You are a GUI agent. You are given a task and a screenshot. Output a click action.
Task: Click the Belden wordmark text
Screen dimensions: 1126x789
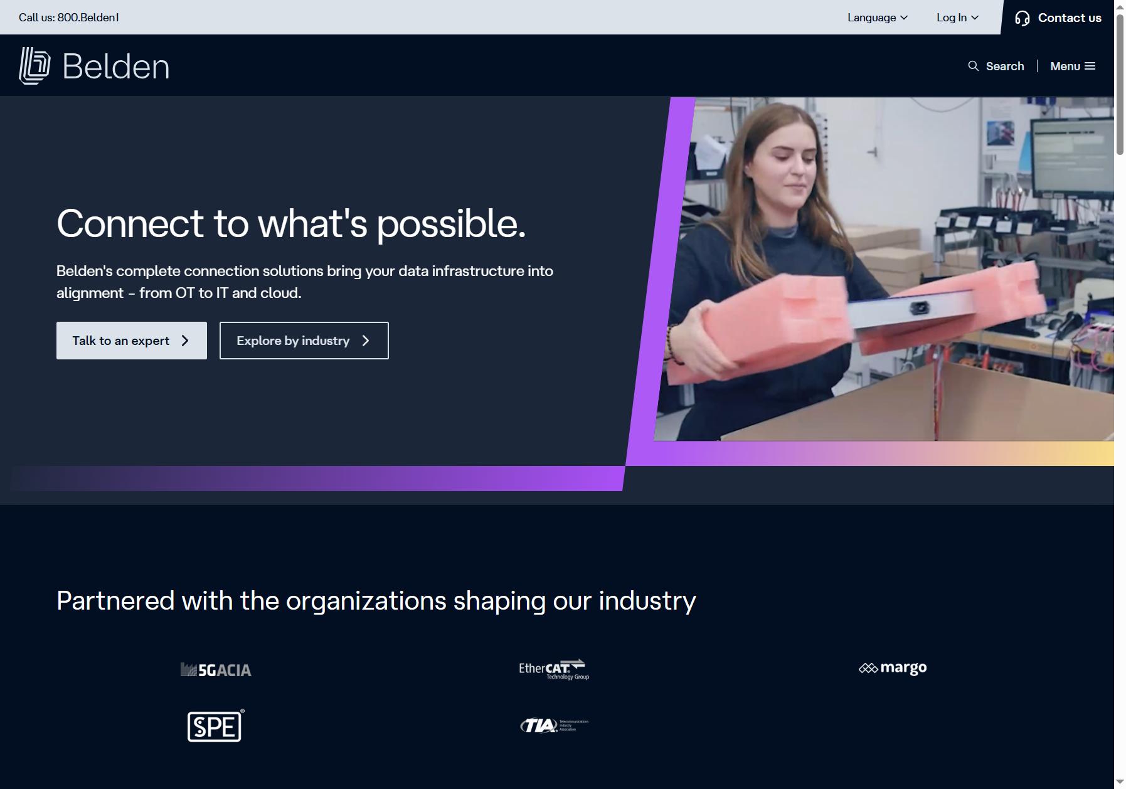(116, 66)
